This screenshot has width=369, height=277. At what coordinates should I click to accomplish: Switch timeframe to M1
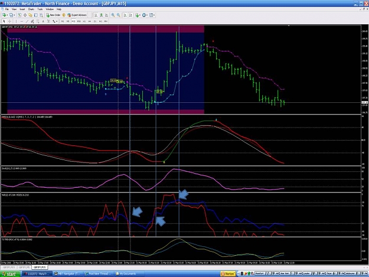pyautogui.click(x=63, y=21)
